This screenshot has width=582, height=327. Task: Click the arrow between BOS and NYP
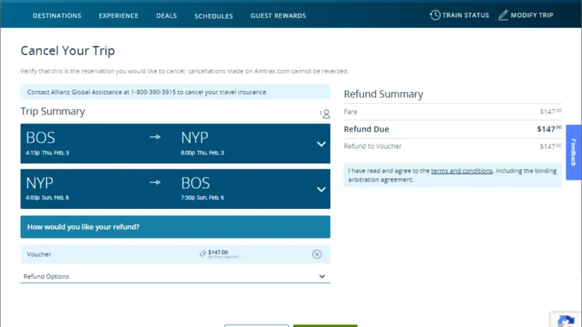pyautogui.click(x=155, y=136)
